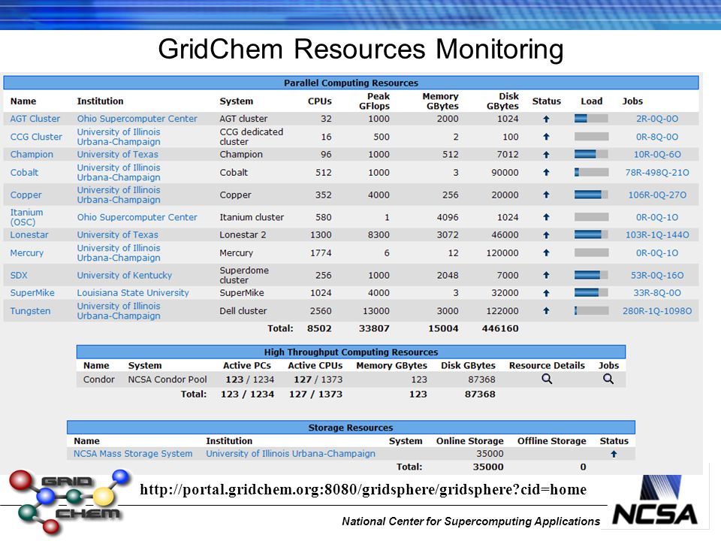Open jobs link 106R-0Q-27O

pos(657,195)
